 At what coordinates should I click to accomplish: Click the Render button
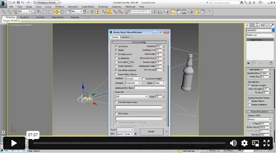click(x=151, y=132)
